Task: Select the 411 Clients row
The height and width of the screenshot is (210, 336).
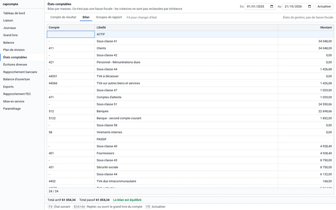Action: tap(190, 48)
